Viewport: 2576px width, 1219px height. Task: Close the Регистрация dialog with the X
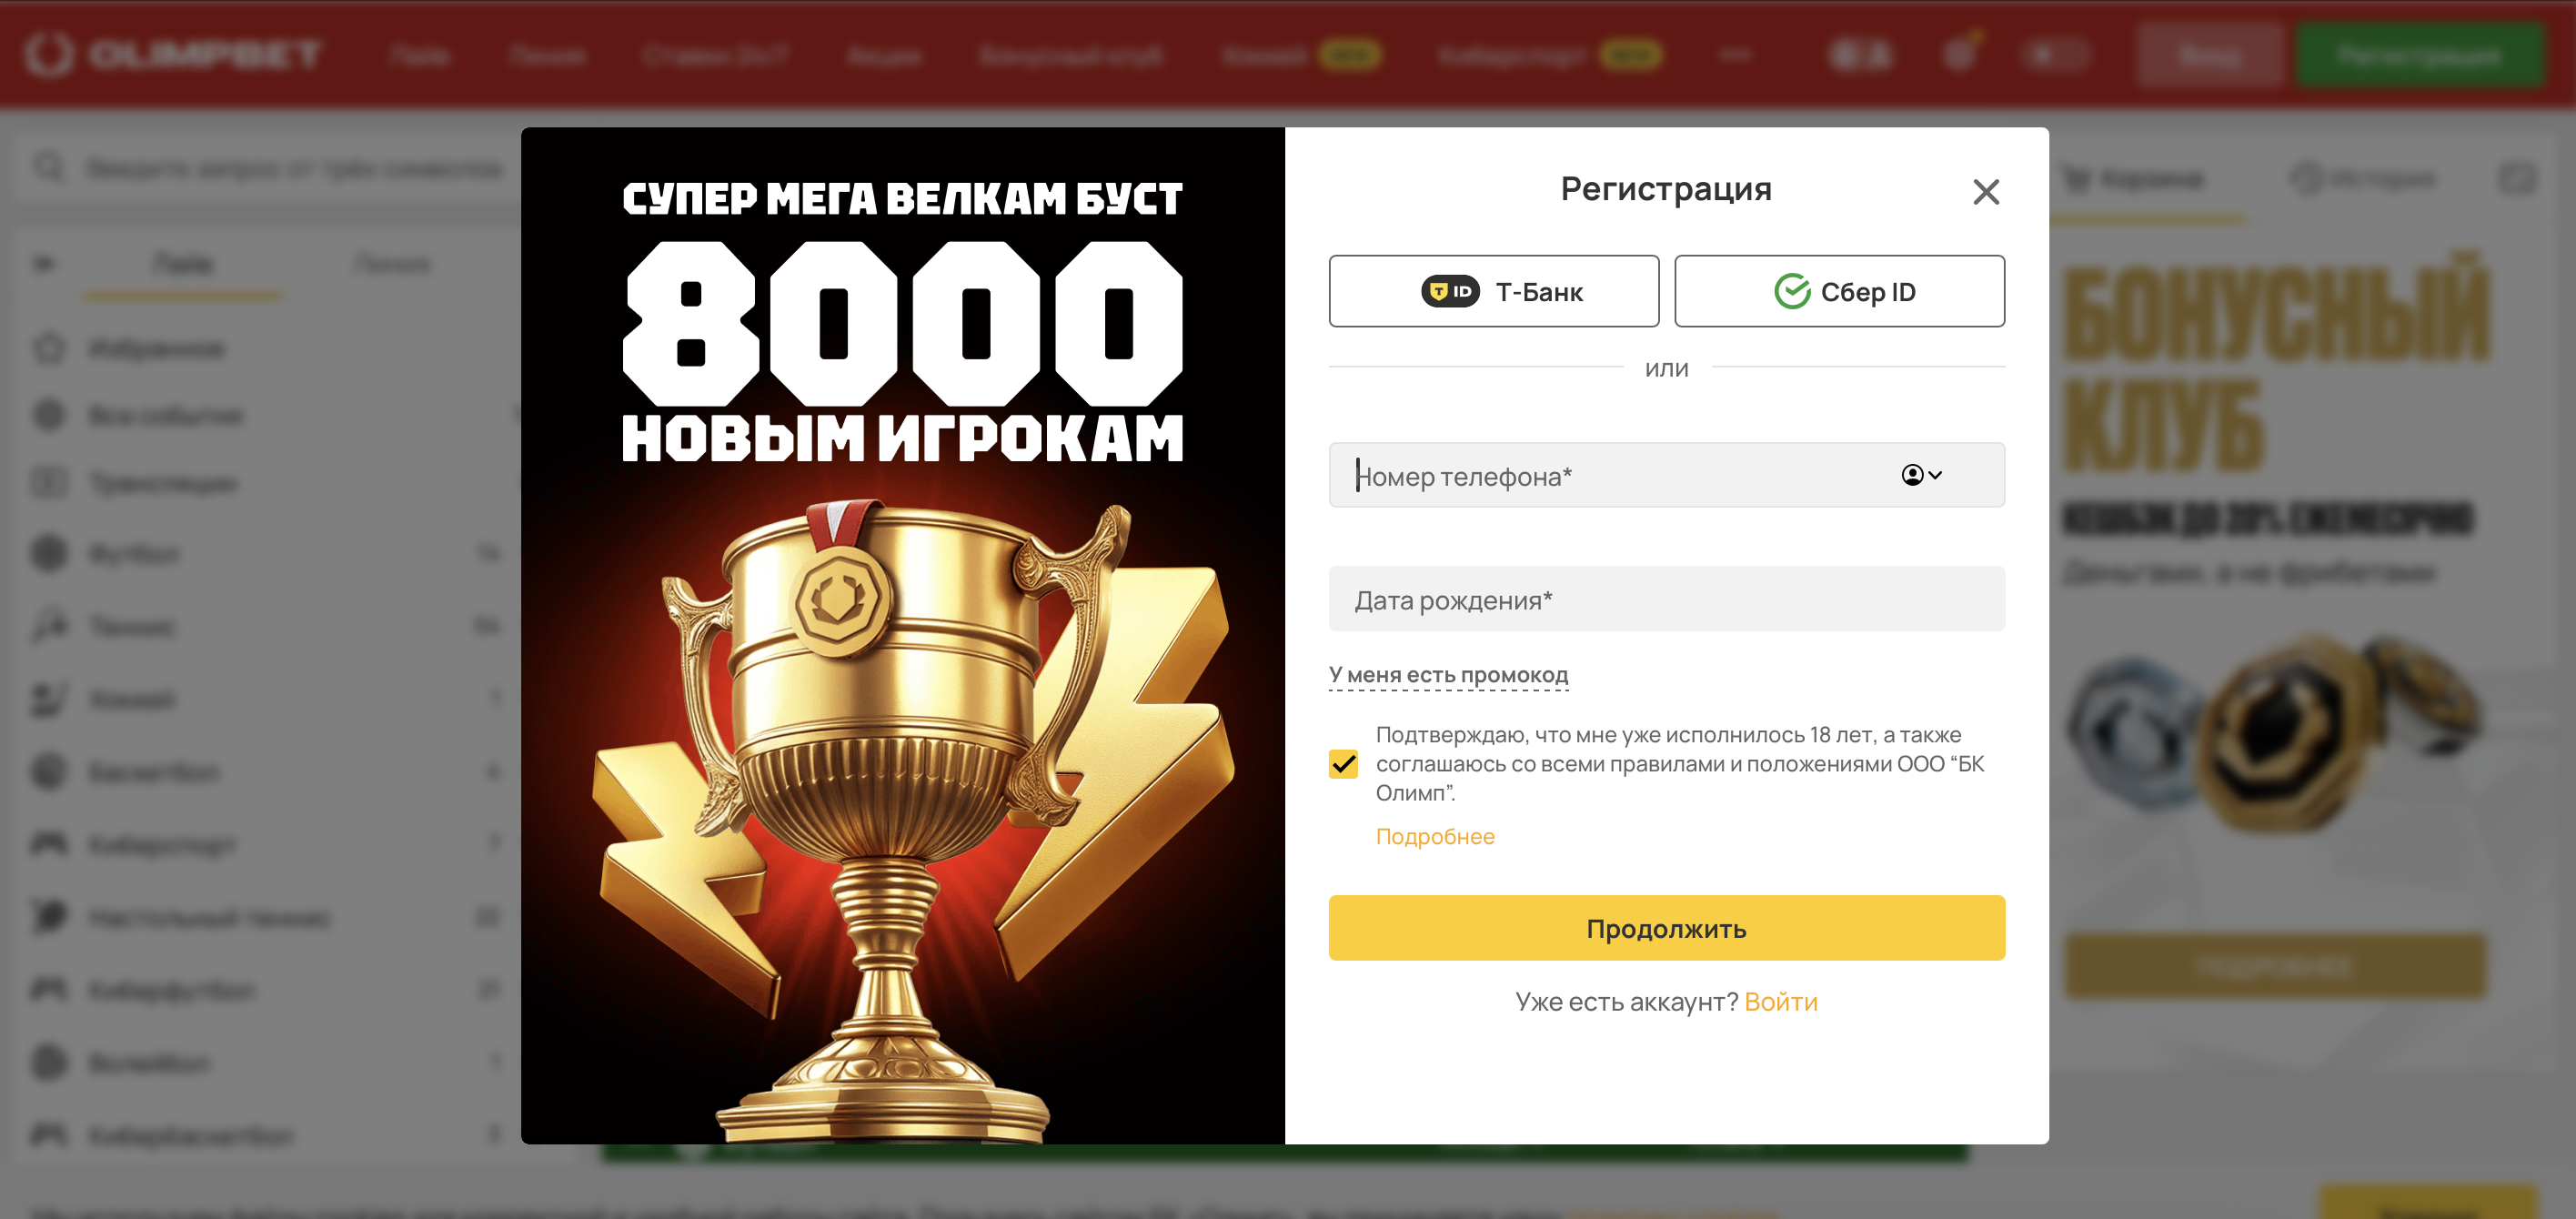(1986, 192)
